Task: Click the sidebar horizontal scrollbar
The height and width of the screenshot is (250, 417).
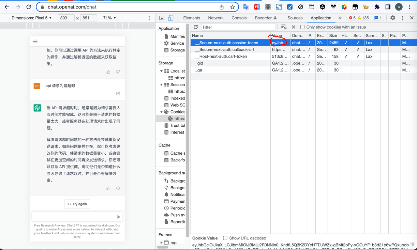Action: (x=163, y=247)
